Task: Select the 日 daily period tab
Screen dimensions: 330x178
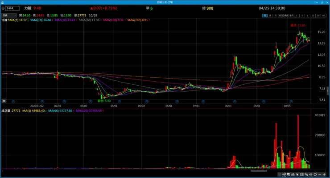Action: pyautogui.click(x=265, y=16)
